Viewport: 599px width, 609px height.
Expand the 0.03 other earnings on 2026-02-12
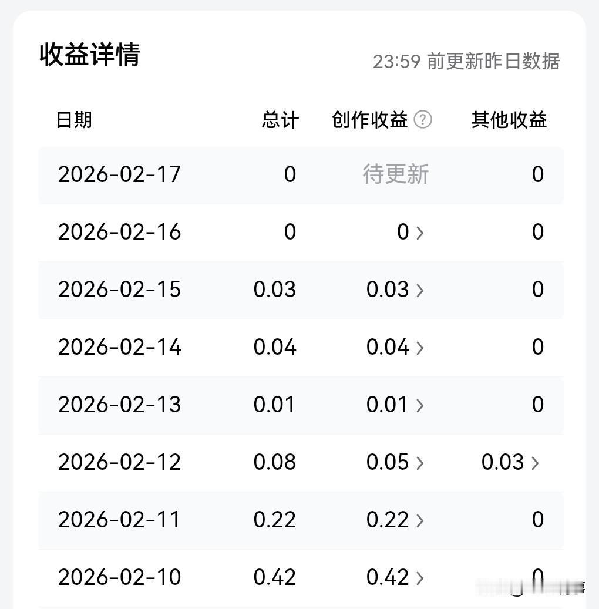(x=509, y=462)
